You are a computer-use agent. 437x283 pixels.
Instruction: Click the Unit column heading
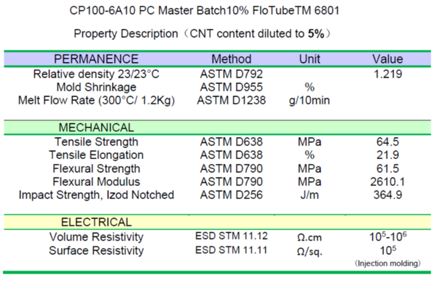(310, 59)
